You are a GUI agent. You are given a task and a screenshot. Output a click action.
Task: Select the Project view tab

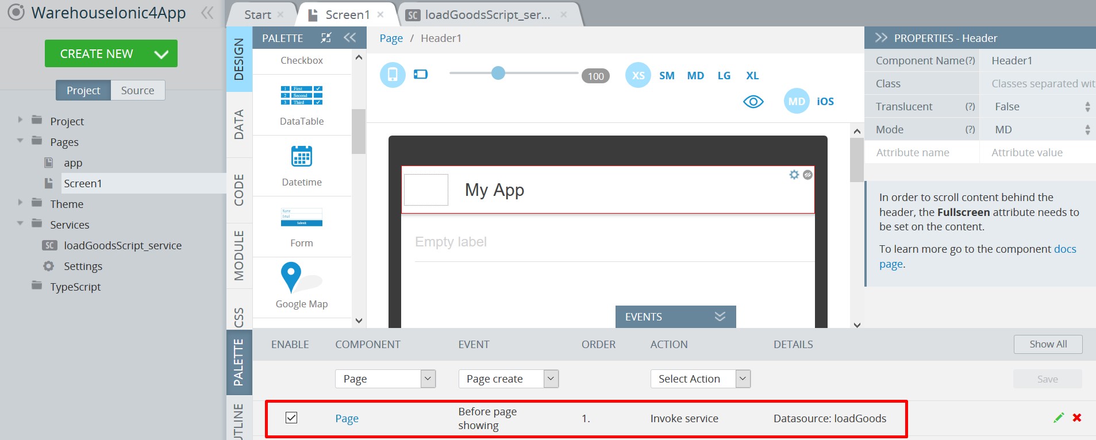pos(83,90)
